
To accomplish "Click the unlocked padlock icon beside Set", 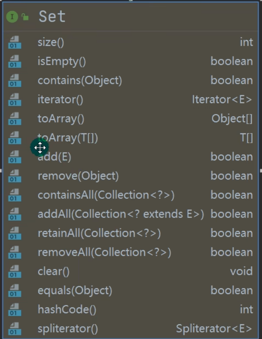I will coord(25,17).
